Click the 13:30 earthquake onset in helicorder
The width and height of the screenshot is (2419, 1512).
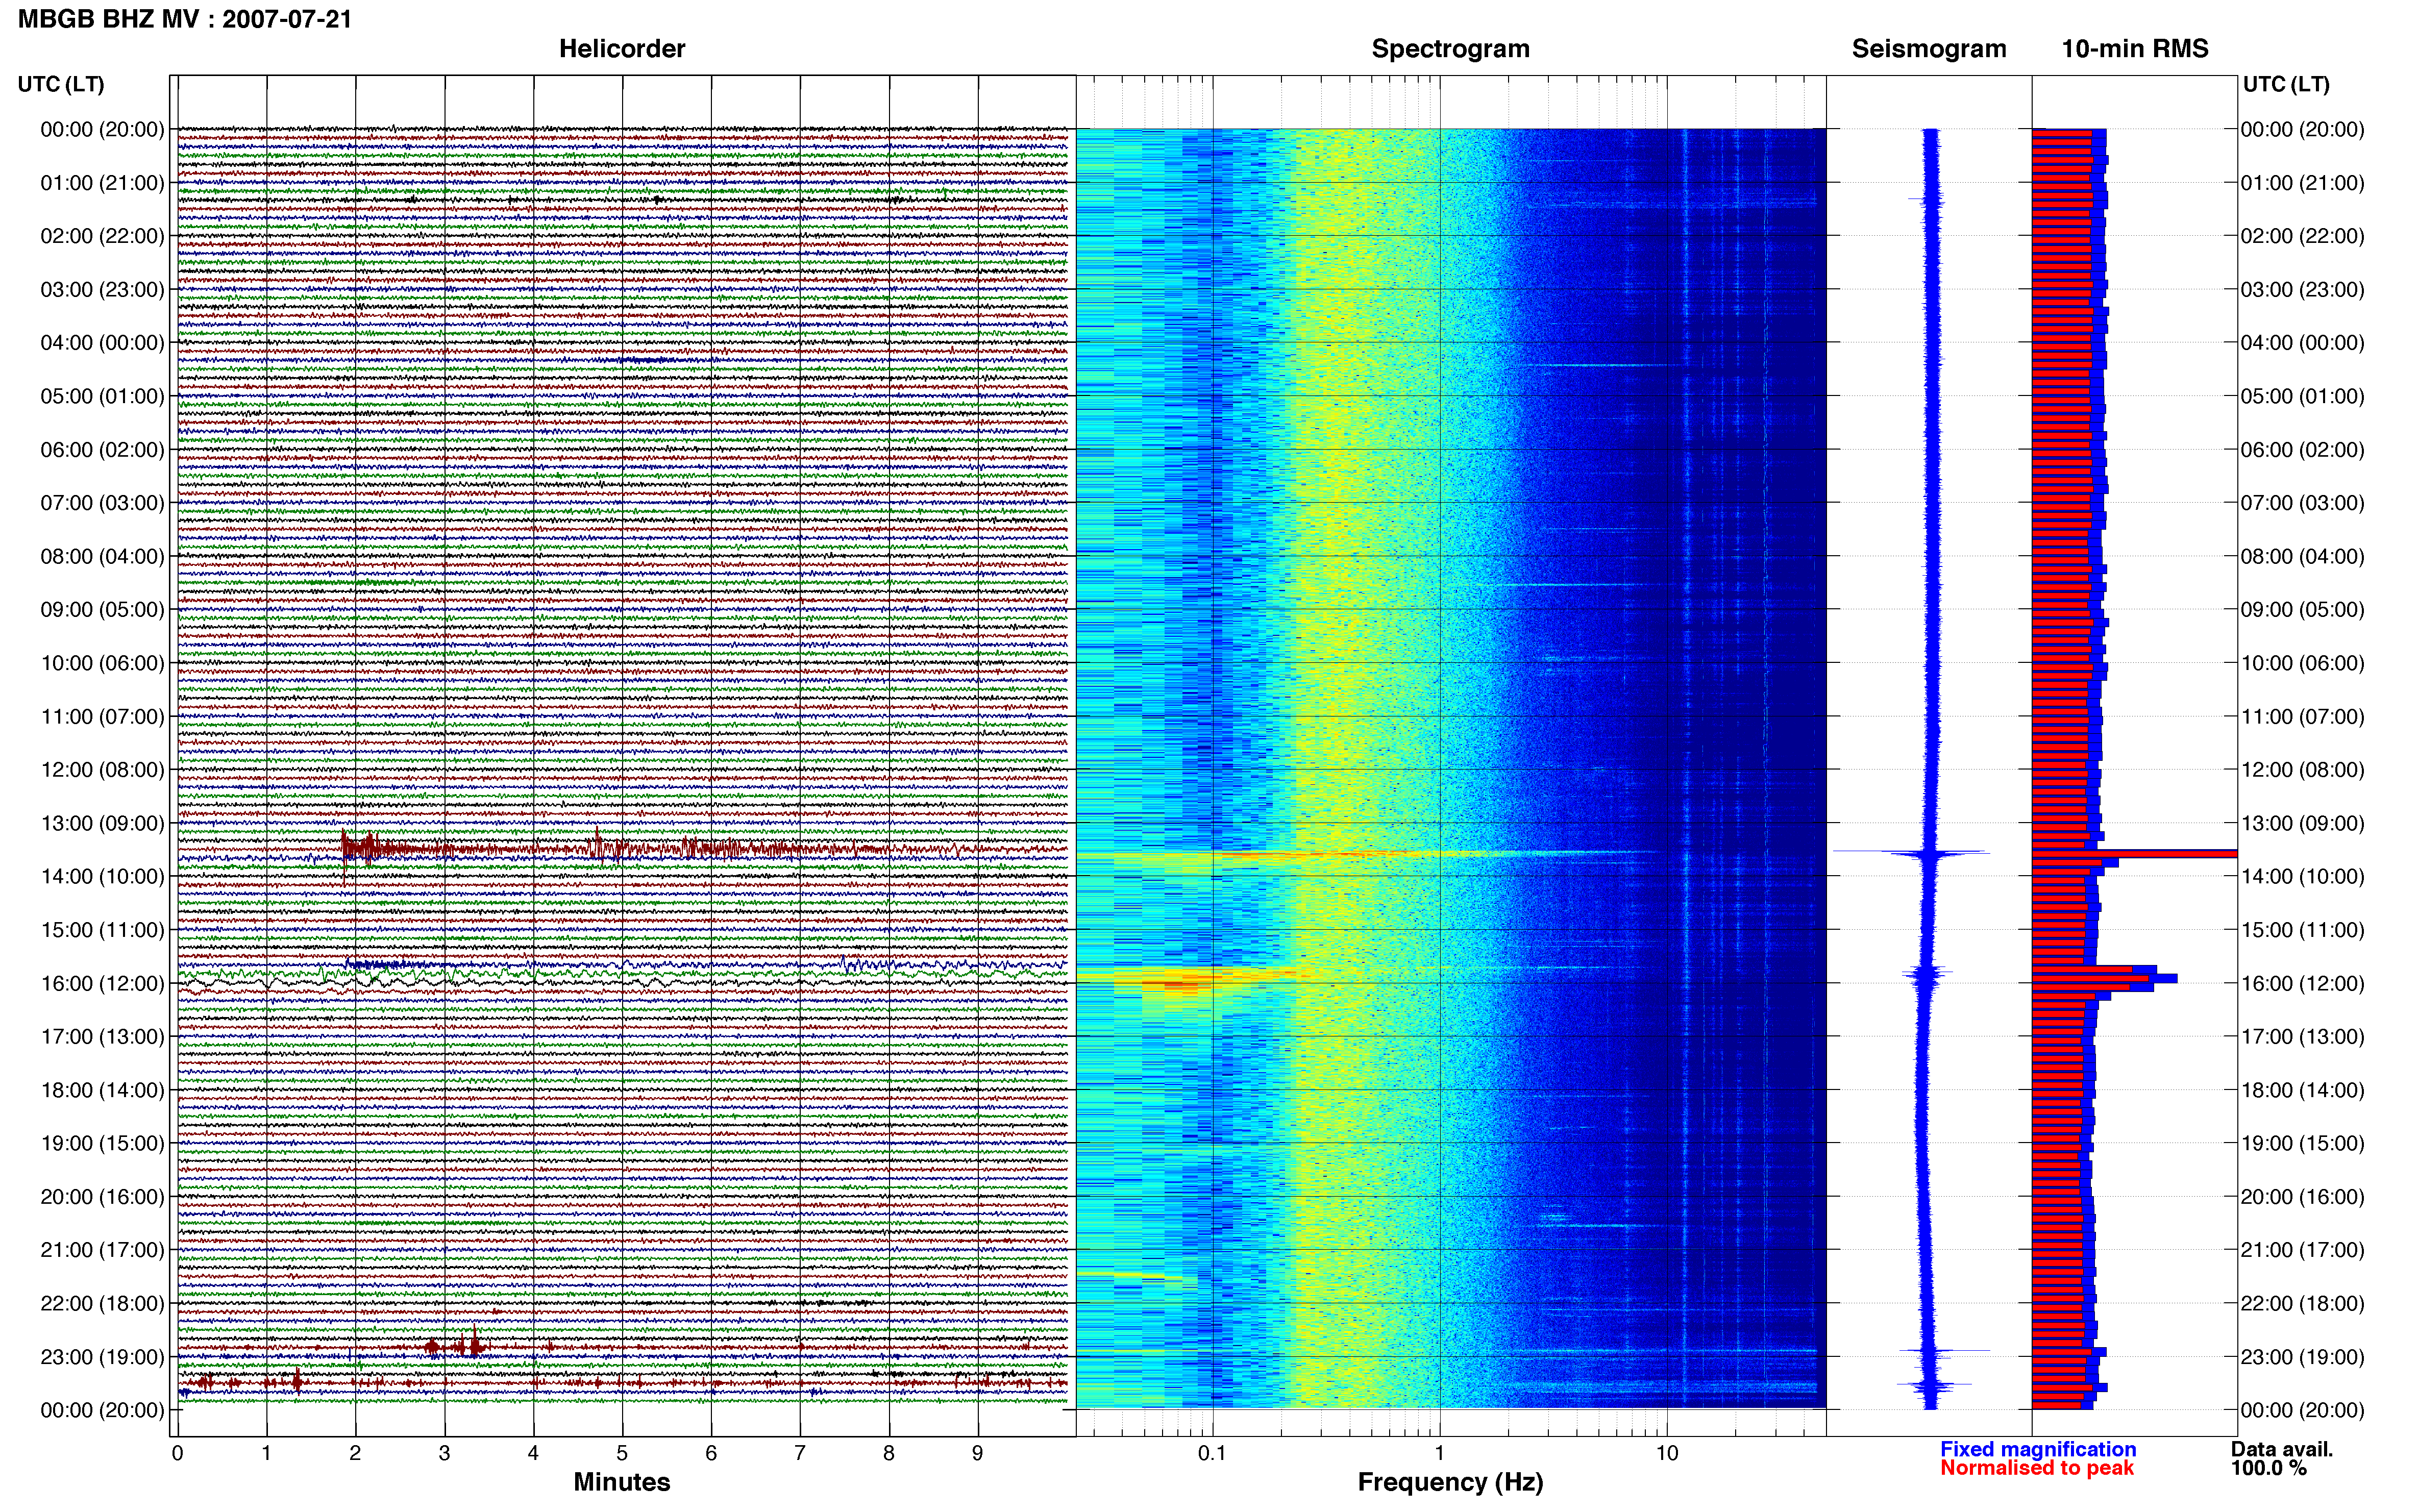345,849
